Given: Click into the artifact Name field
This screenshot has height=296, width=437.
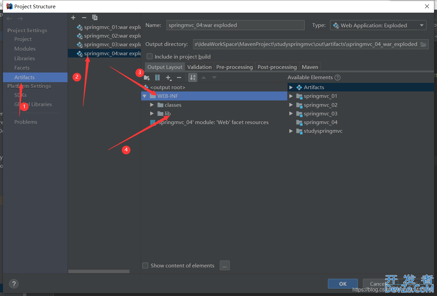Looking at the screenshot, I should [235, 25].
